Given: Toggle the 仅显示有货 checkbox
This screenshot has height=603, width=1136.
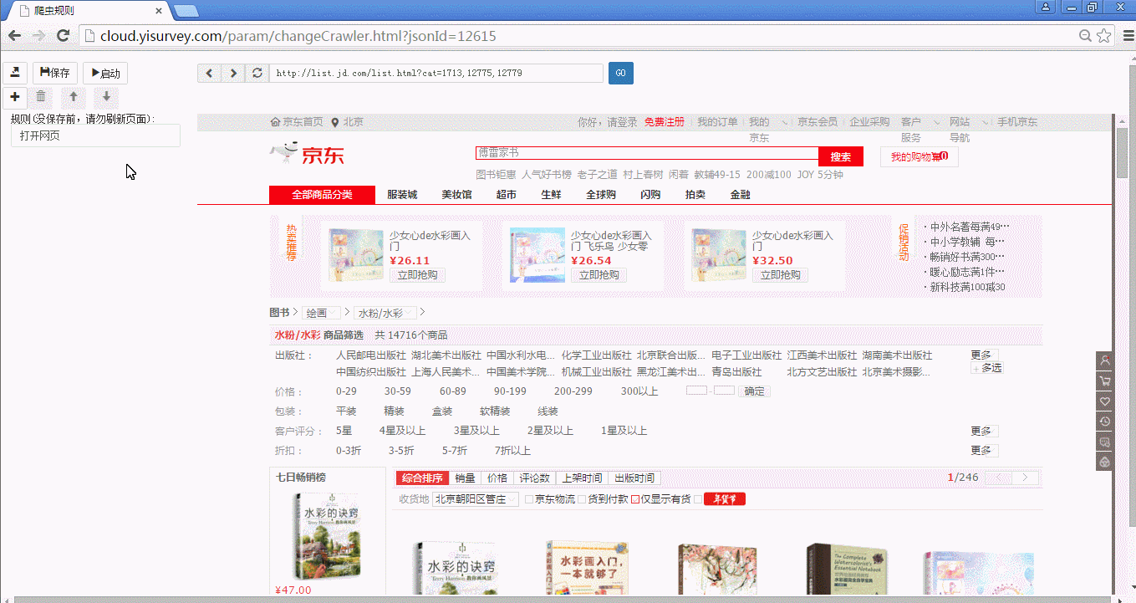Looking at the screenshot, I should 635,499.
